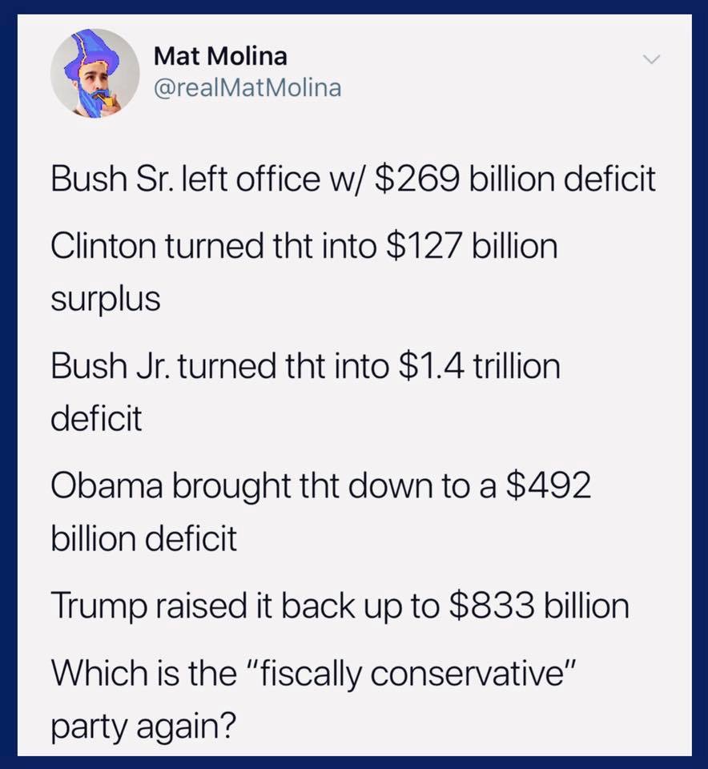Click the @realMatMolina handle
The width and height of the screenshot is (708, 769).
coord(247,87)
